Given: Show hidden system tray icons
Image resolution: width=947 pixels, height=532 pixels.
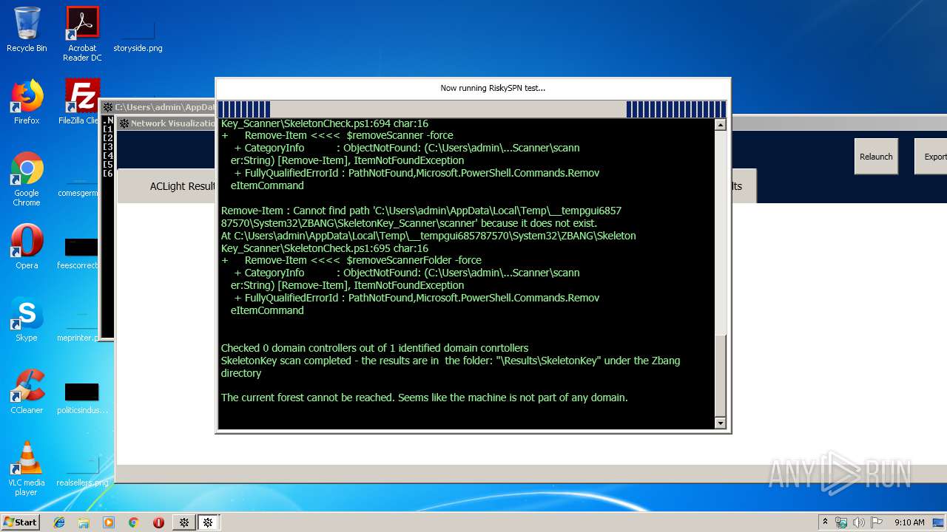Looking at the screenshot, I should (x=826, y=522).
